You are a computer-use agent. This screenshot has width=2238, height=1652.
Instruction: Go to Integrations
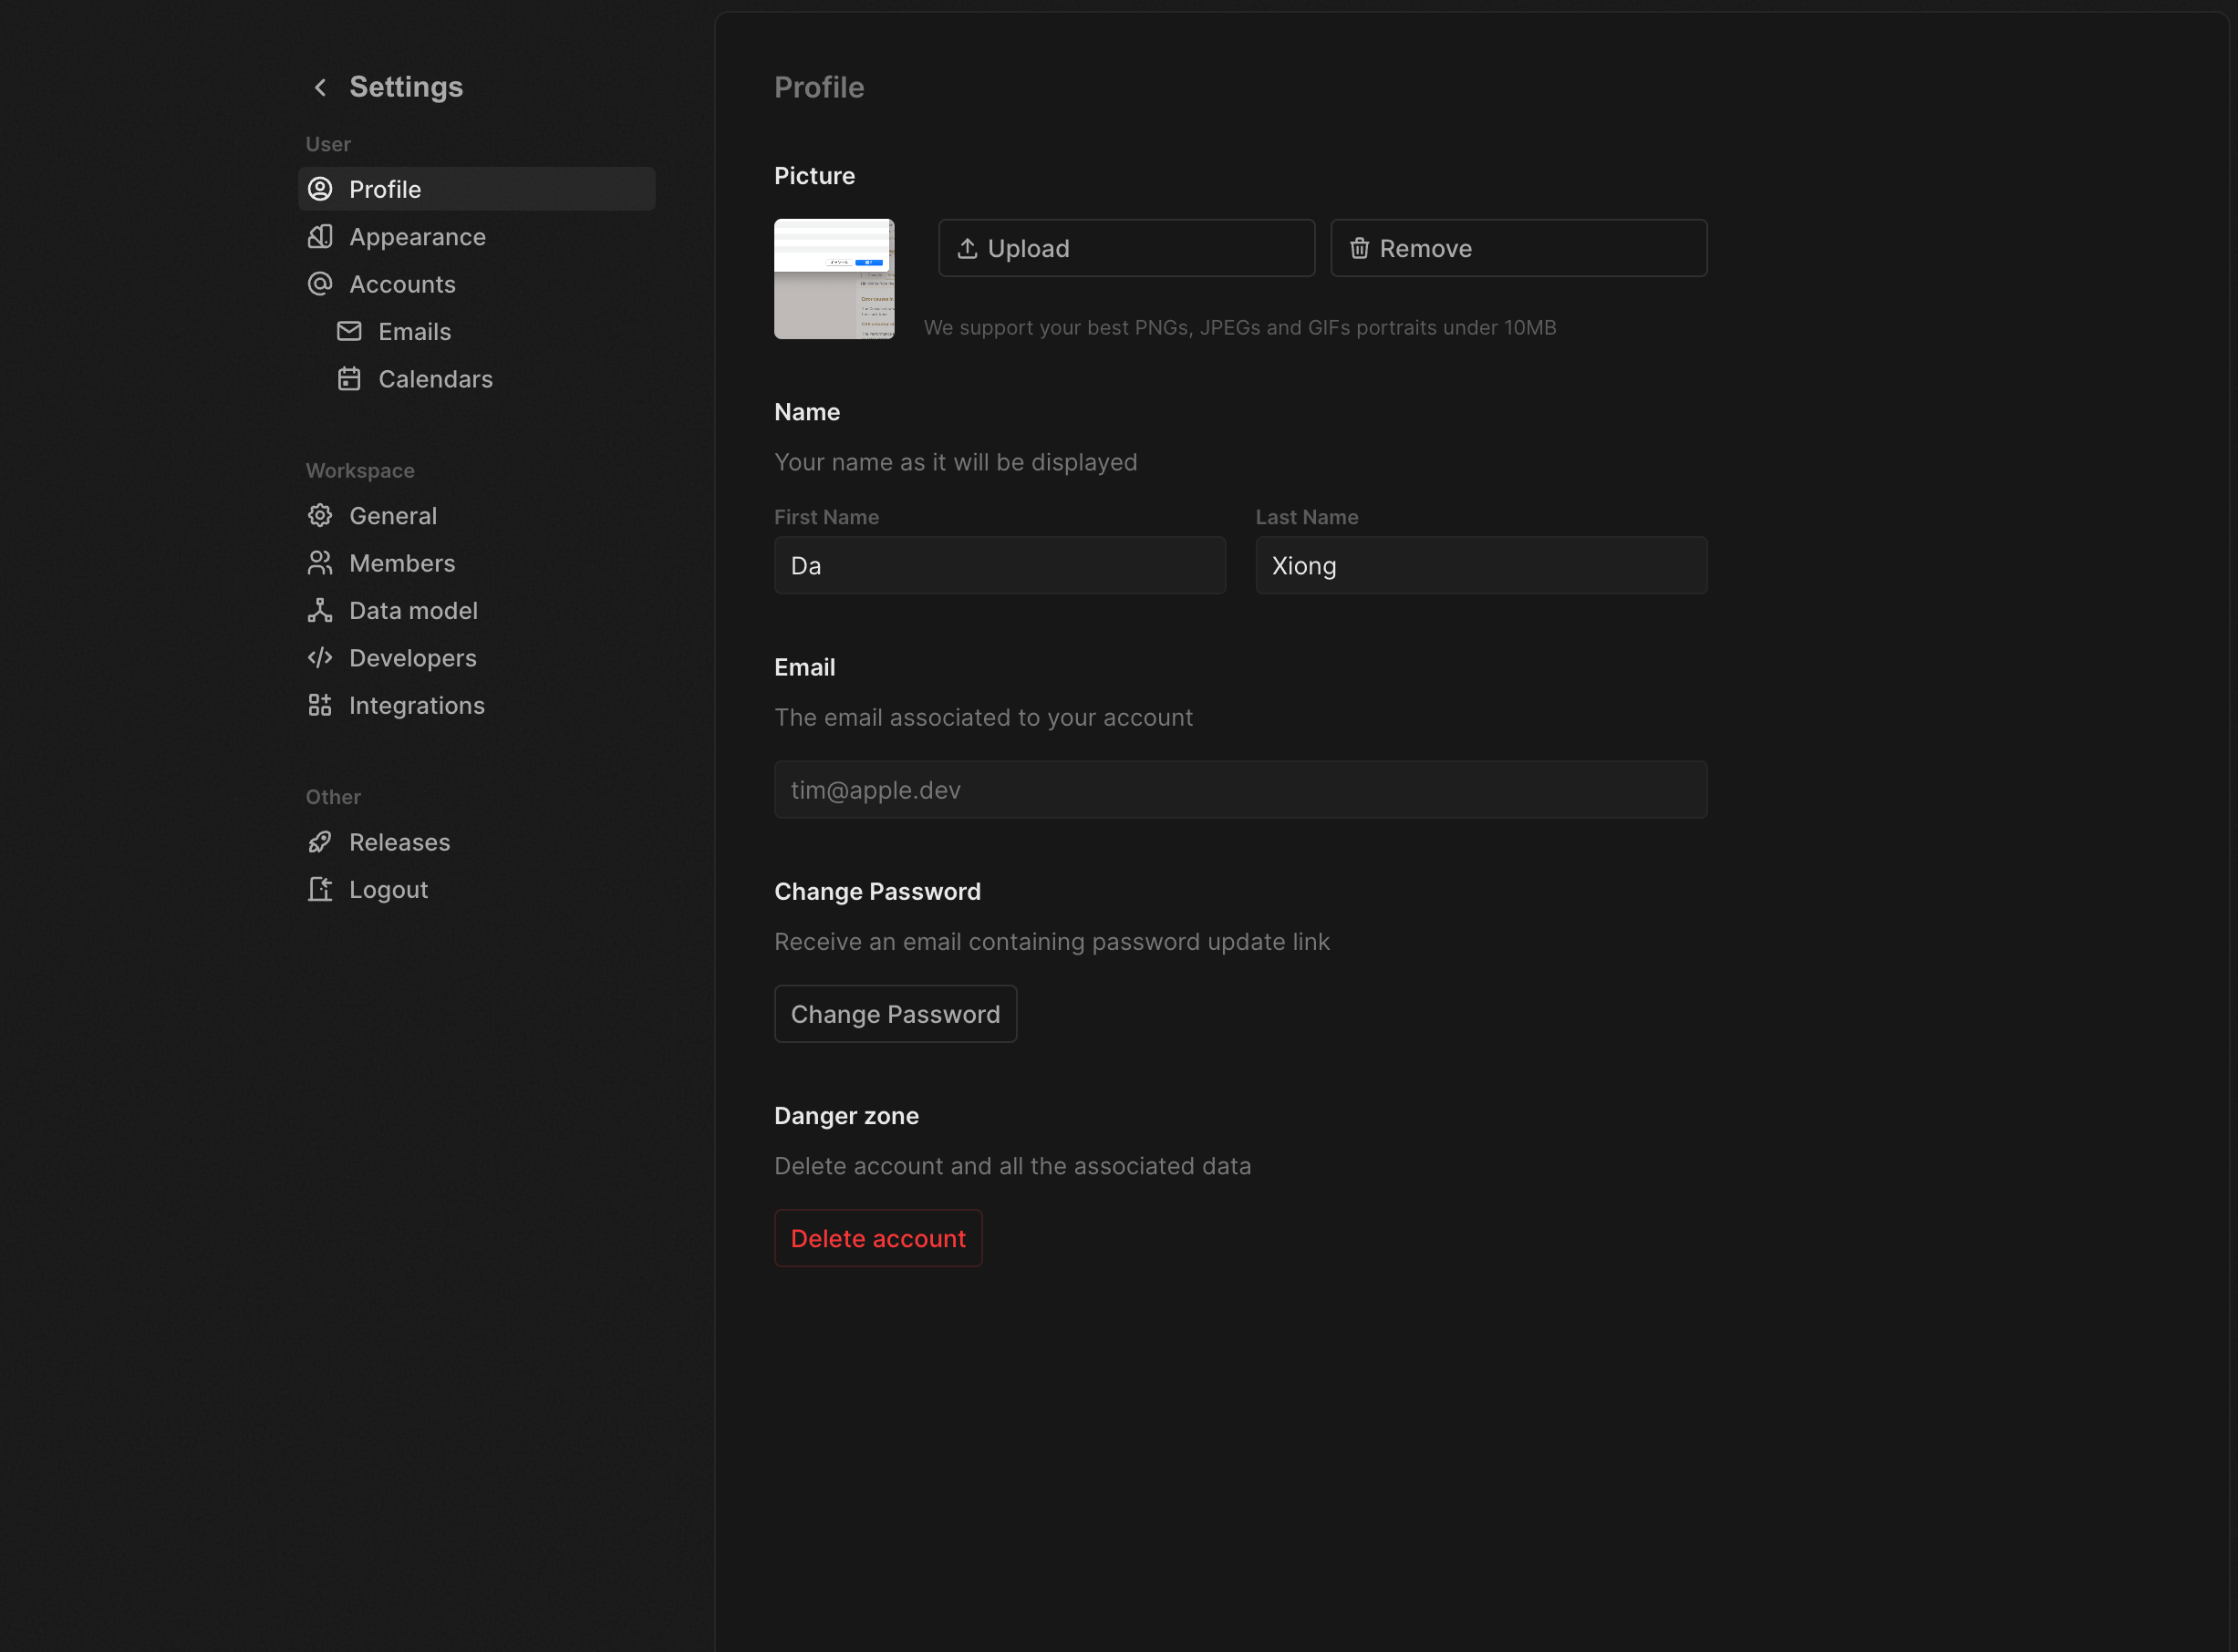pos(477,706)
